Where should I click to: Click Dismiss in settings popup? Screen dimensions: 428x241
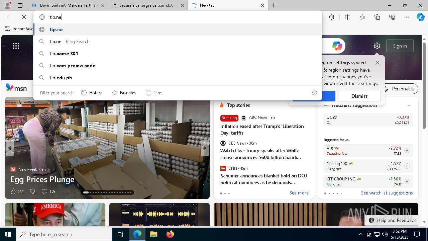pyautogui.click(x=359, y=96)
